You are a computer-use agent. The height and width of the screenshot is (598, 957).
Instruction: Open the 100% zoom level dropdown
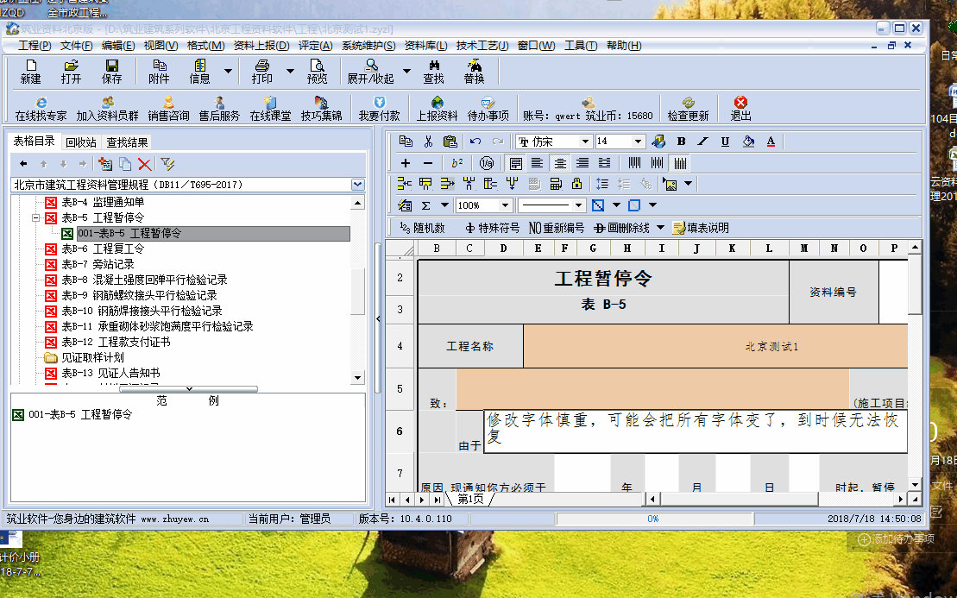click(x=505, y=205)
